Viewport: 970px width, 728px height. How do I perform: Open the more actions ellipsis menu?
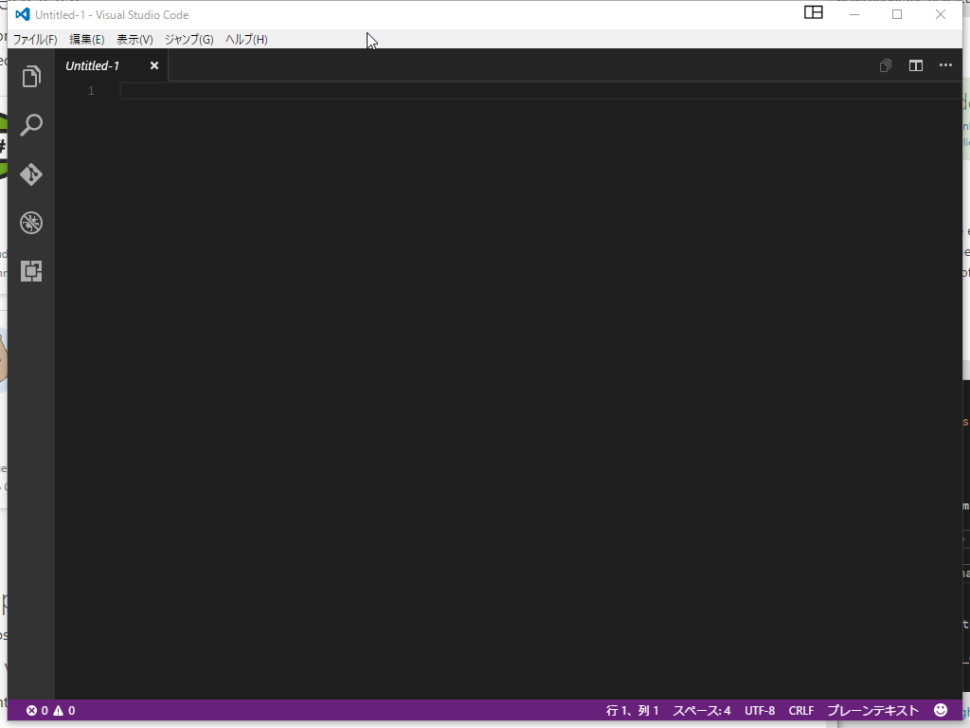[946, 65]
